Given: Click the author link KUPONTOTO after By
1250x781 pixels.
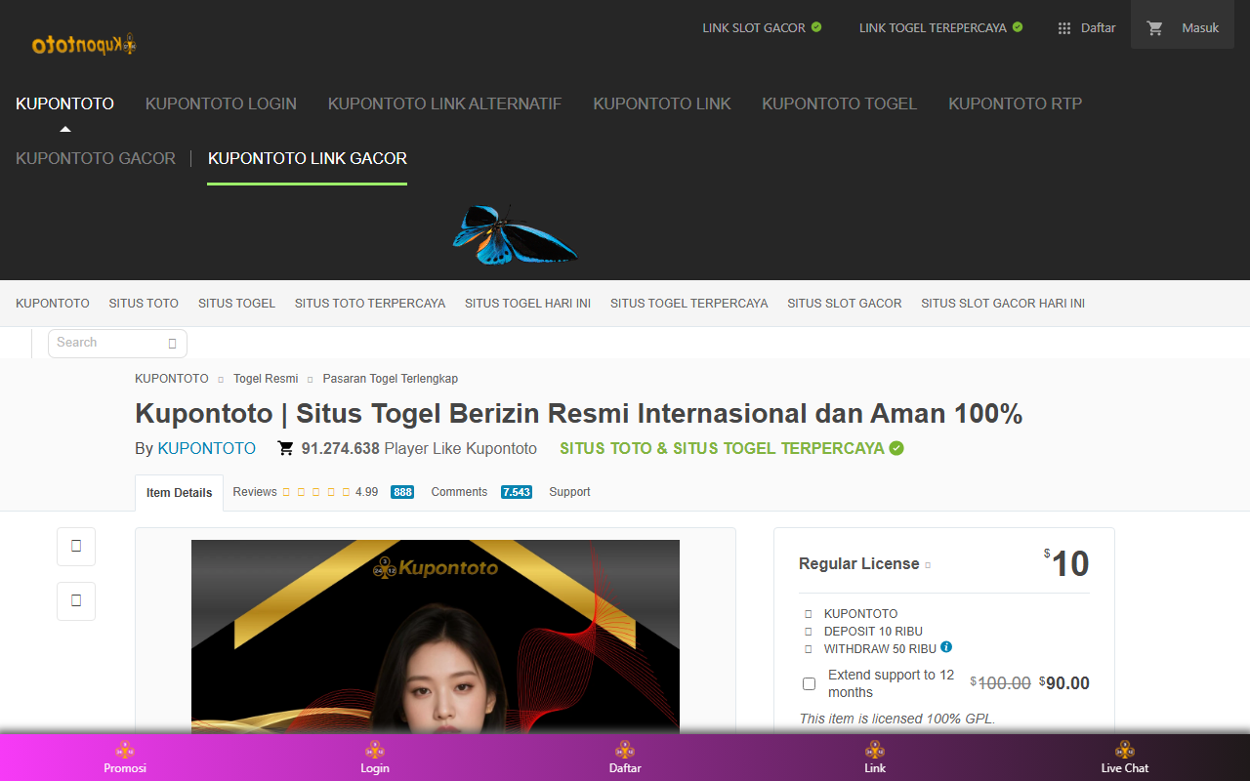Looking at the screenshot, I should click(207, 448).
